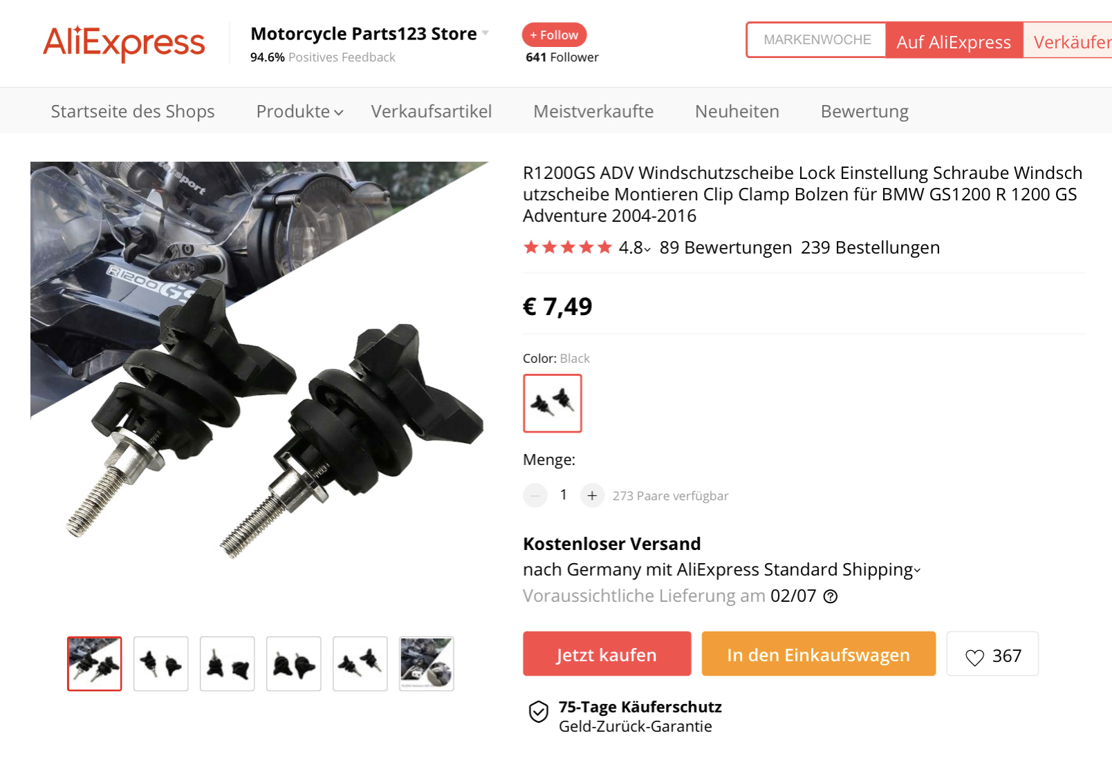
Task: Open the Produkte dropdown menu
Action: tap(299, 111)
